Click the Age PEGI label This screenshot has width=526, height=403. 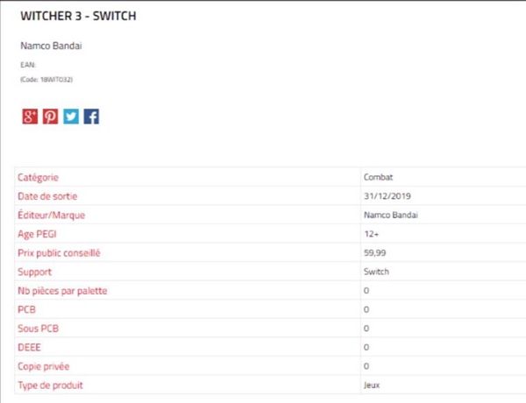pyautogui.click(x=38, y=234)
